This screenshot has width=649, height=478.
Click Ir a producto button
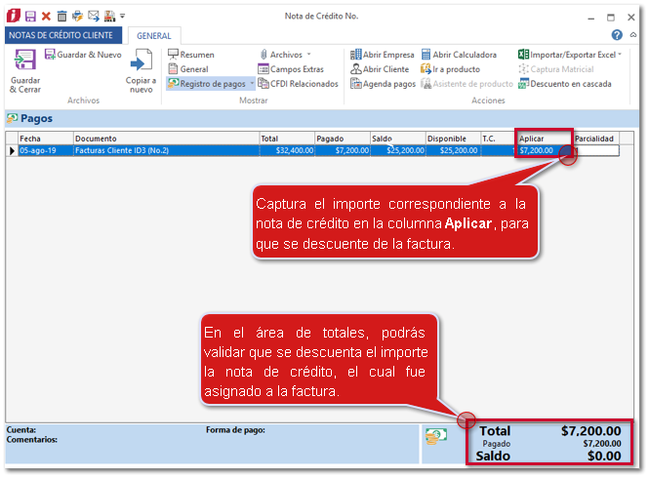point(451,69)
